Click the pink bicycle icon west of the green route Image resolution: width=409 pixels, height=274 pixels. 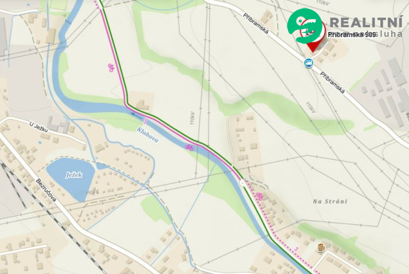pos(111,68)
